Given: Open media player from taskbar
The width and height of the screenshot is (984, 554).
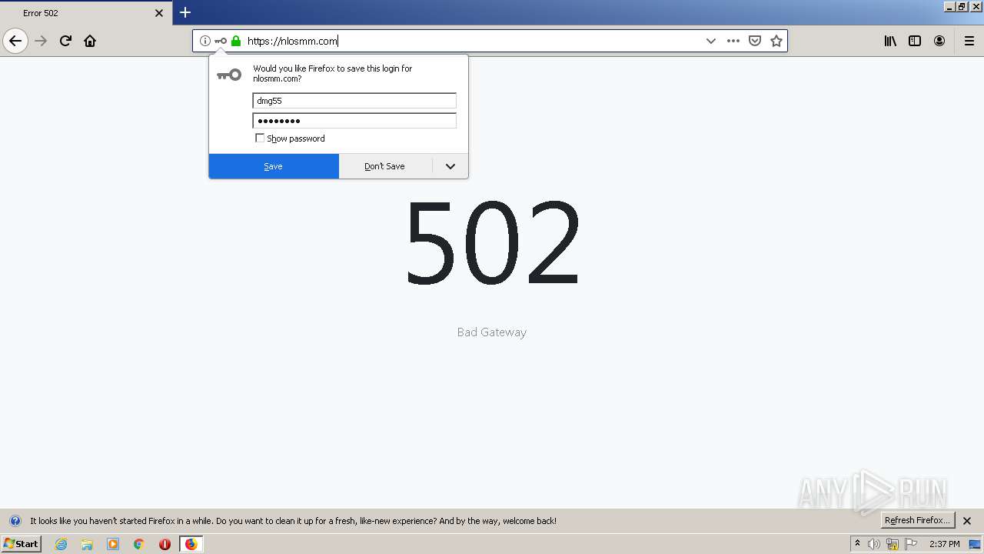Looking at the screenshot, I should click(113, 544).
